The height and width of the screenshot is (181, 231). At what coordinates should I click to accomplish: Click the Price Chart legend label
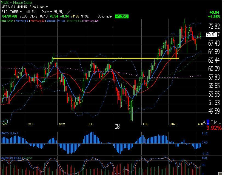7,21
